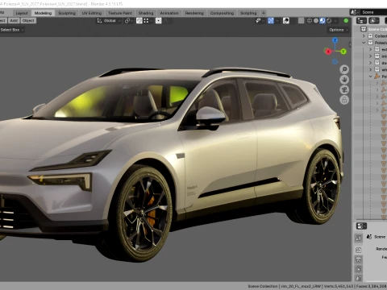Toggle proportional editing icon
This screenshot has height=290, width=387.
[159, 21]
